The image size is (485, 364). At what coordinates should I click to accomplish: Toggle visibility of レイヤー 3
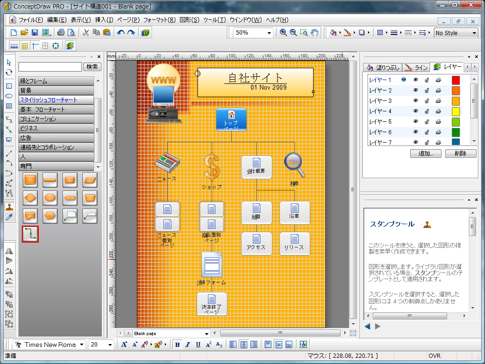(415, 100)
